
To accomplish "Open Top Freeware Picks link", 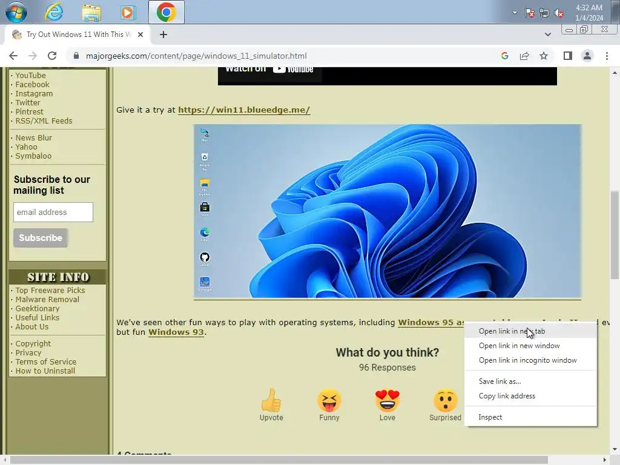I will point(50,290).
